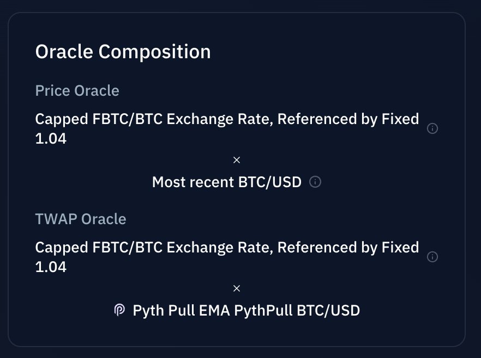Click the 1.04 value under TWAP Oracle
The image size is (481, 358).
(51, 267)
